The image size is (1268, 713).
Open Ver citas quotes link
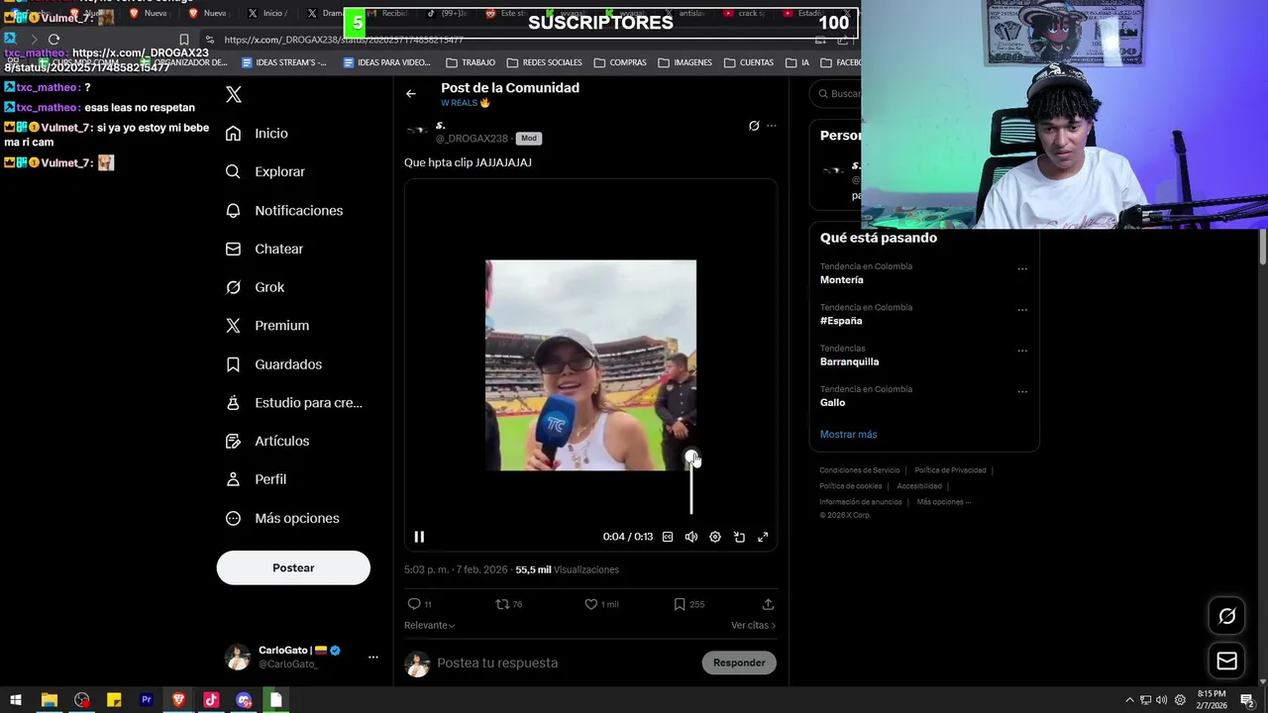tap(754, 626)
